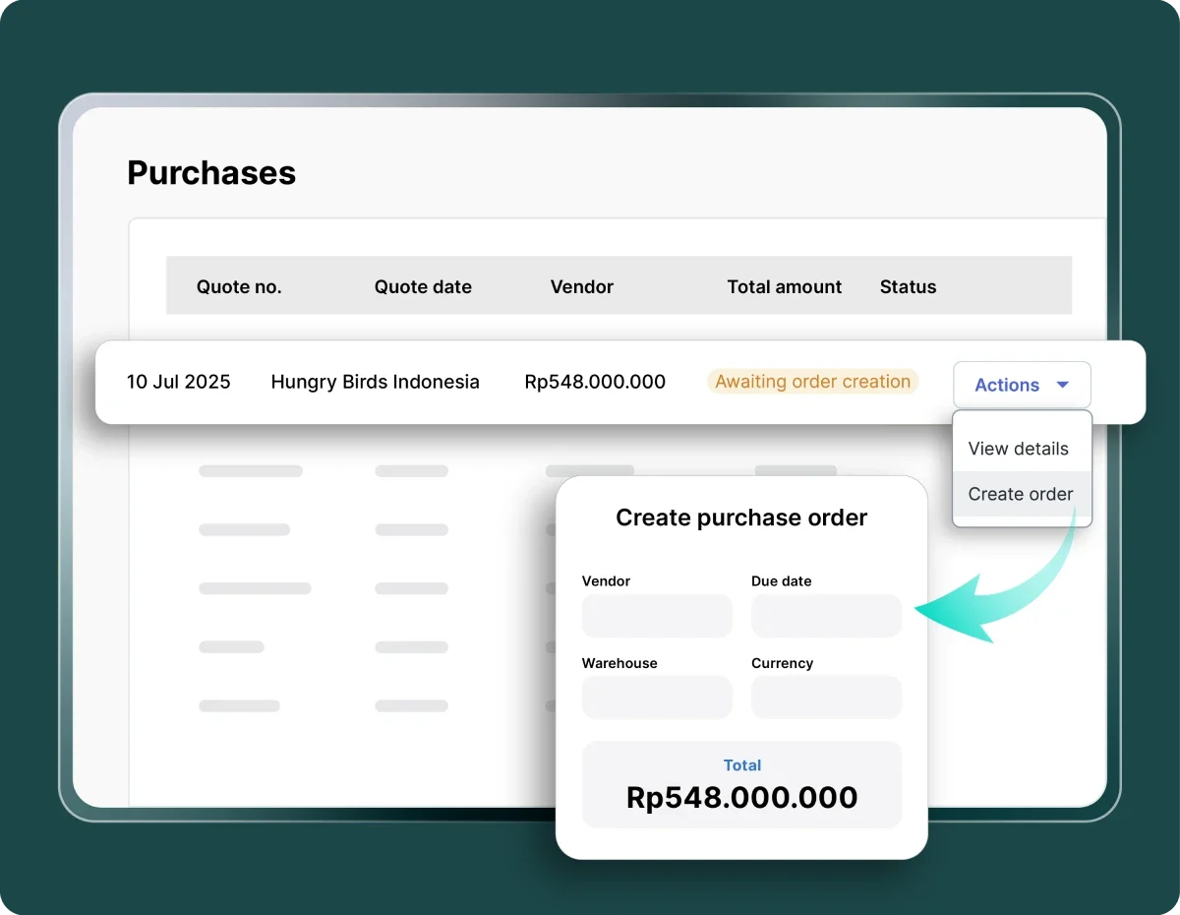Expand currency options in Create purchase order
Viewport: 1180px width, 915px height.
[x=826, y=698]
